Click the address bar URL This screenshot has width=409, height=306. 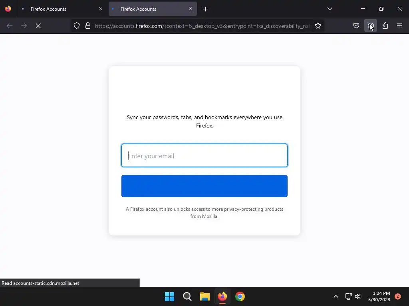point(203,26)
